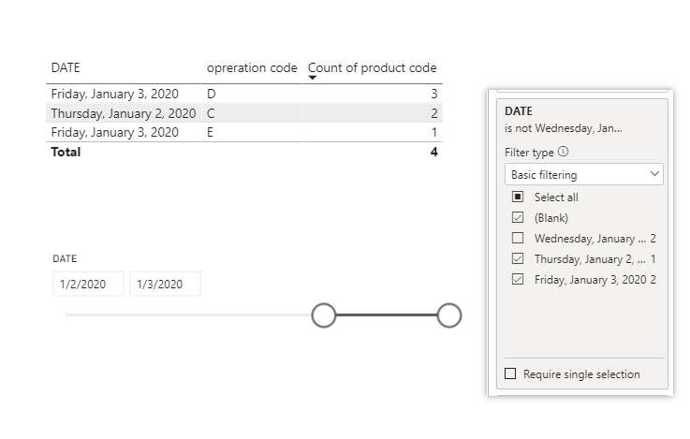
Task: Click the total count value 4
Action: 433,152
